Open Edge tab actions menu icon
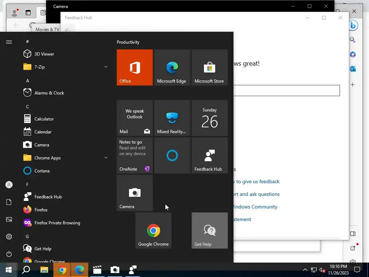 pos(28,13)
